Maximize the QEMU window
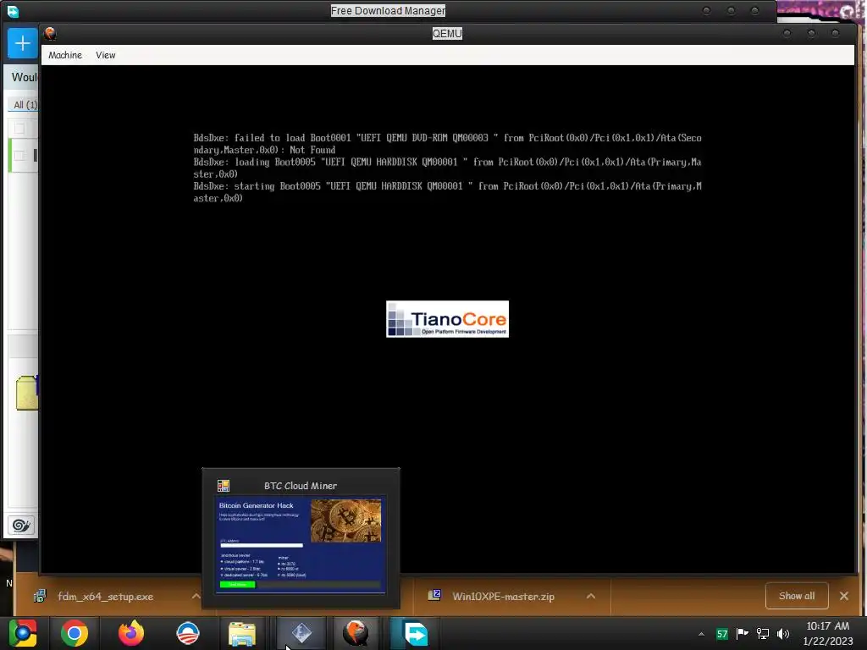This screenshot has height=650, width=867. pos(811,34)
